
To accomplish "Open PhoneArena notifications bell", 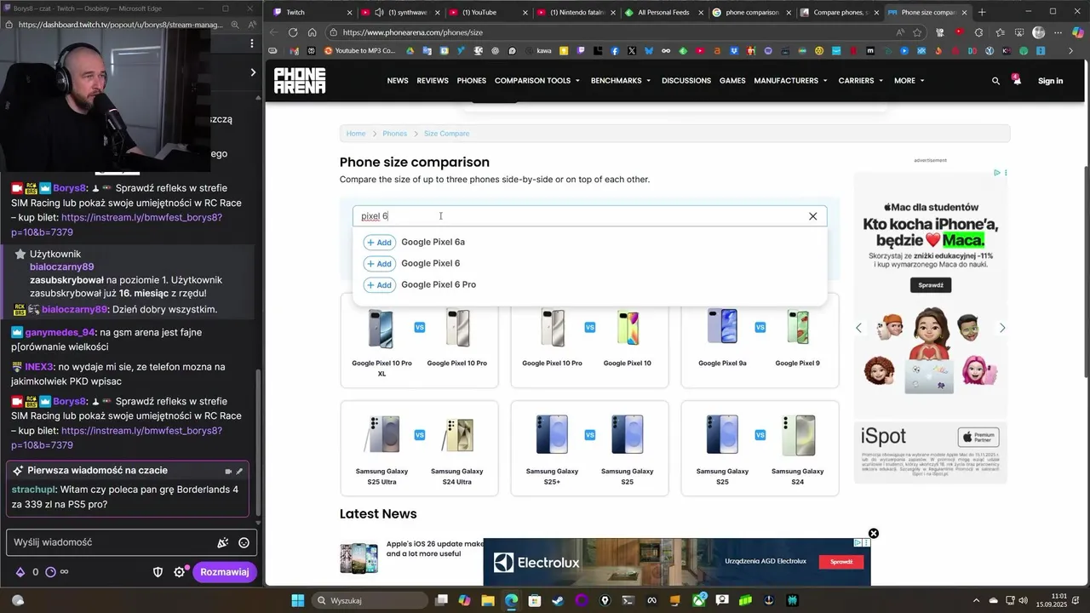I will pyautogui.click(x=1016, y=80).
